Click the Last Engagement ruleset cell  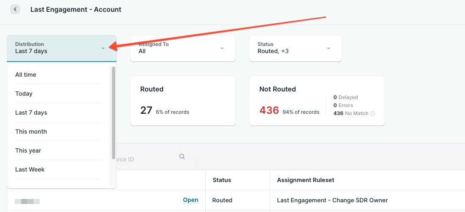332,200
